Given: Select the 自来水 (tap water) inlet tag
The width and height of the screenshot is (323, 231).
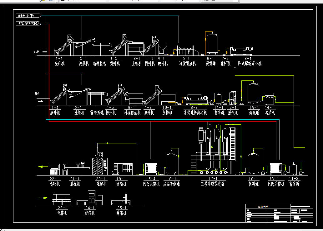Looking at the screenshot, I should pyautogui.click(x=28, y=16).
